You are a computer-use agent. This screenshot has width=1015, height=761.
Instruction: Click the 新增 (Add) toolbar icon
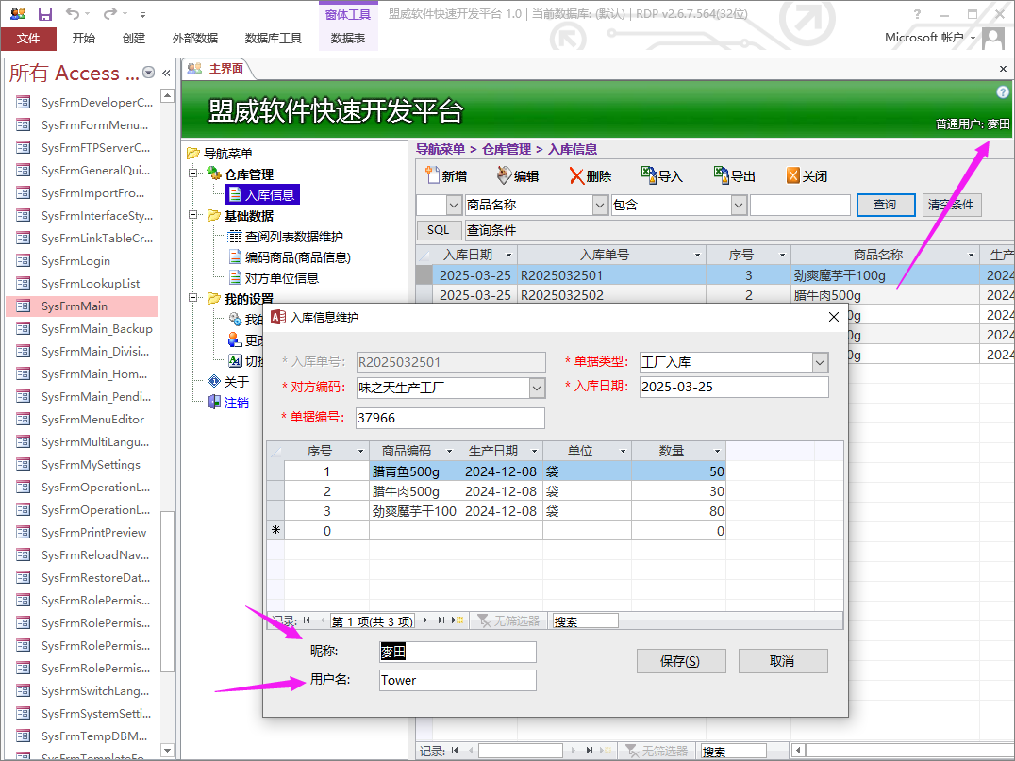pyautogui.click(x=433, y=175)
